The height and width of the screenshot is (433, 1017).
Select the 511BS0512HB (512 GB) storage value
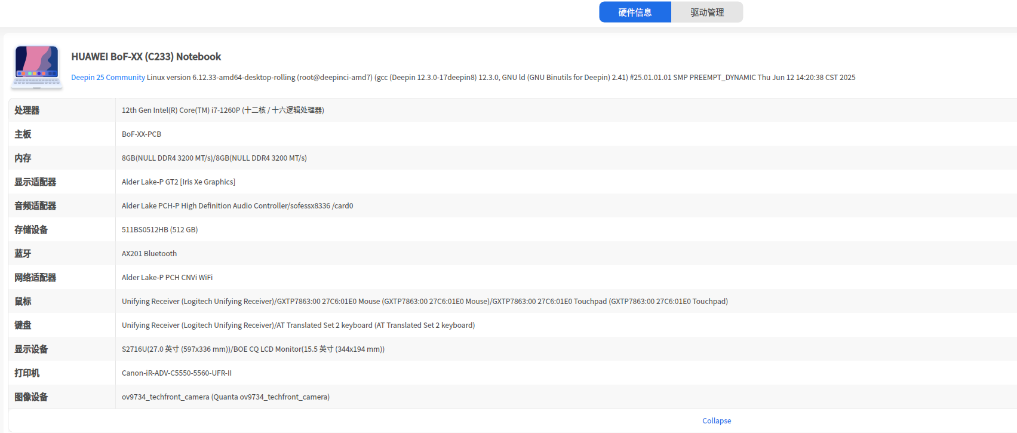click(x=160, y=230)
